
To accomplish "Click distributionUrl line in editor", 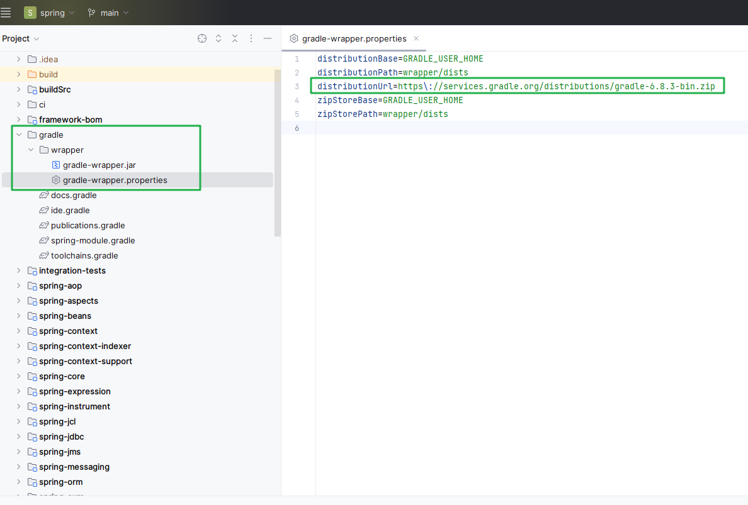I will point(516,86).
